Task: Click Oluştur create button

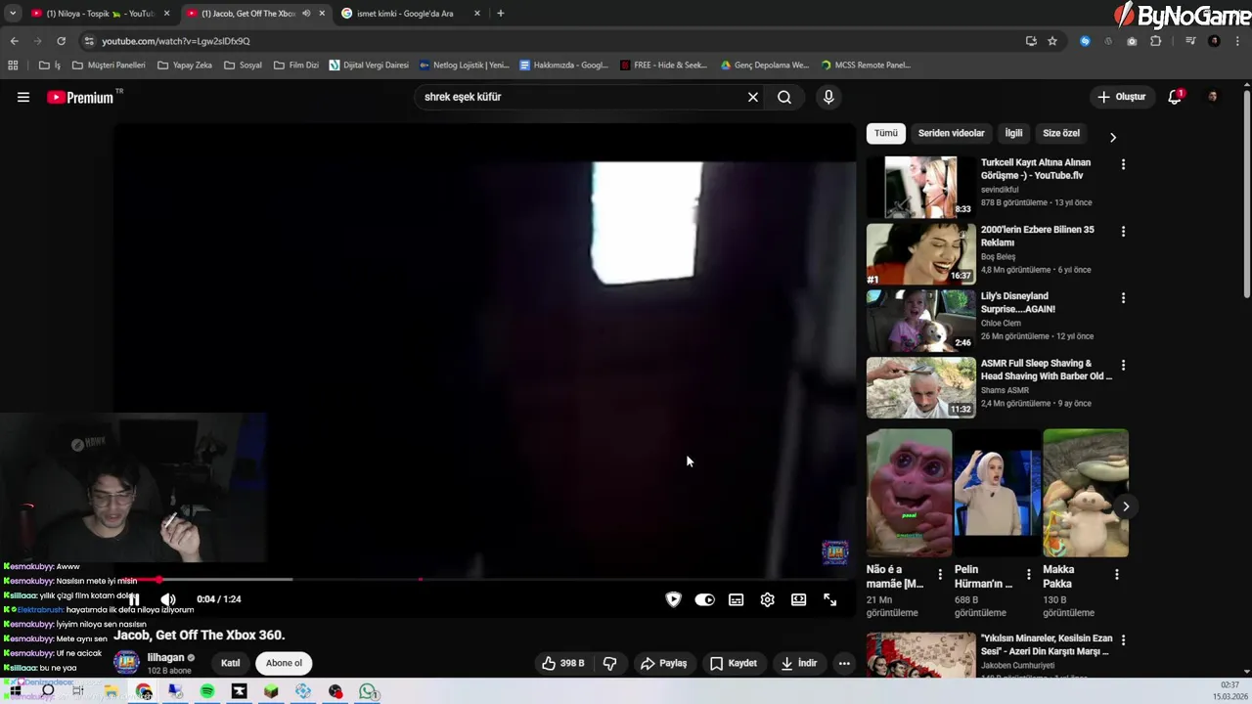Action: point(1121,97)
